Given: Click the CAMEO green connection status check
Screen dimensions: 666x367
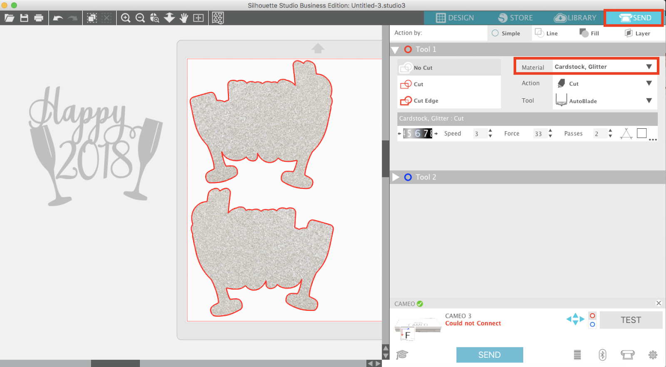Looking at the screenshot, I should click(x=420, y=304).
